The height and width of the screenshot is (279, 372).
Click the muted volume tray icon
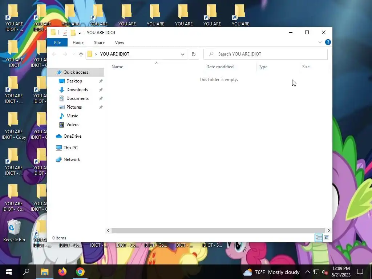click(x=325, y=272)
